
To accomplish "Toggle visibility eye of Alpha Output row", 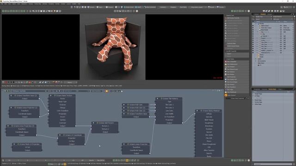I will (x=253, y=26).
